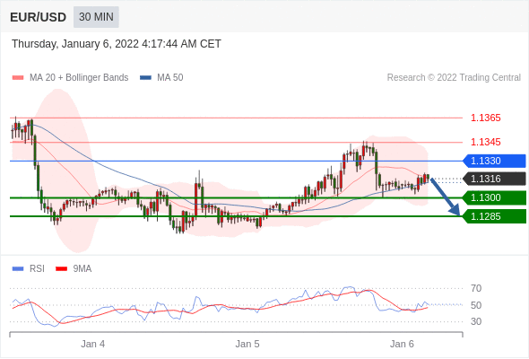Viewport: 529px width, 359px height.
Task: Click the Jan 4 date axis label
Action: pos(92,344)
